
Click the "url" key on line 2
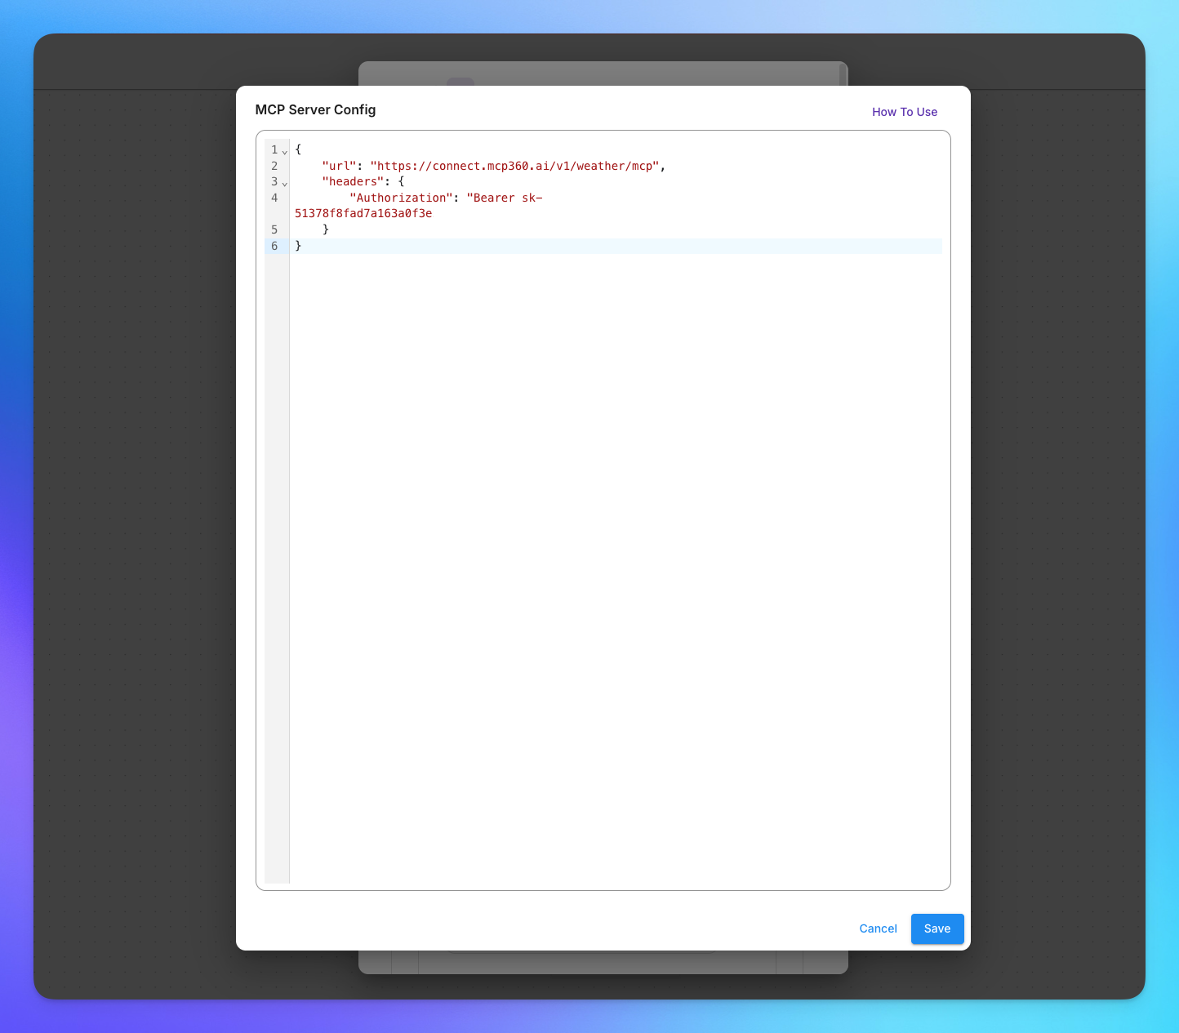click(339, 166)
